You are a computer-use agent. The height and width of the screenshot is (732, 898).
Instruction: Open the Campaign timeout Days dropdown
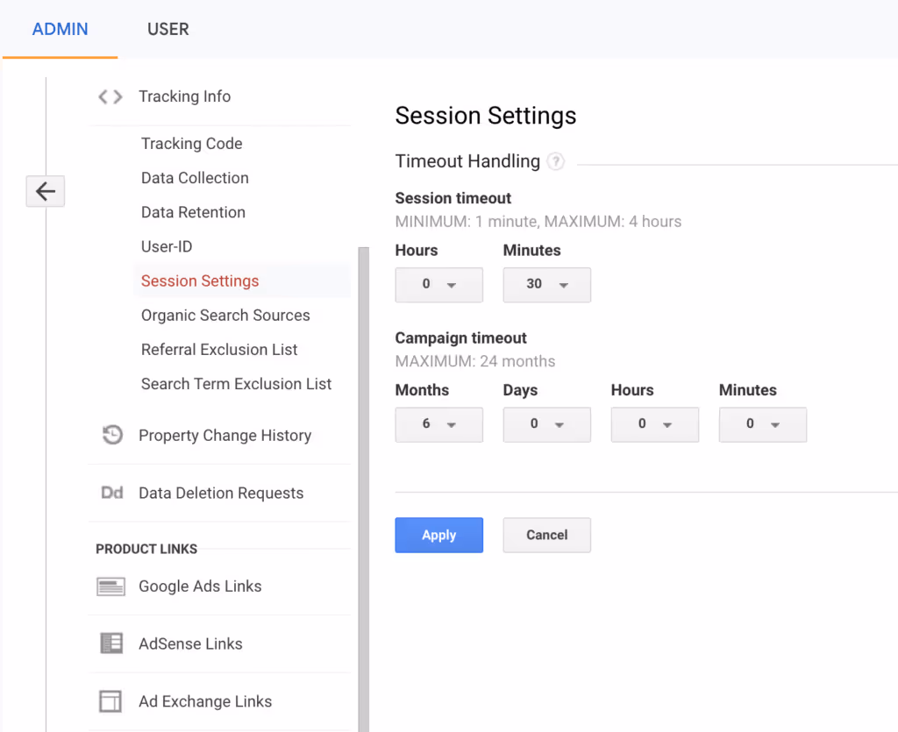click(547, 424)
